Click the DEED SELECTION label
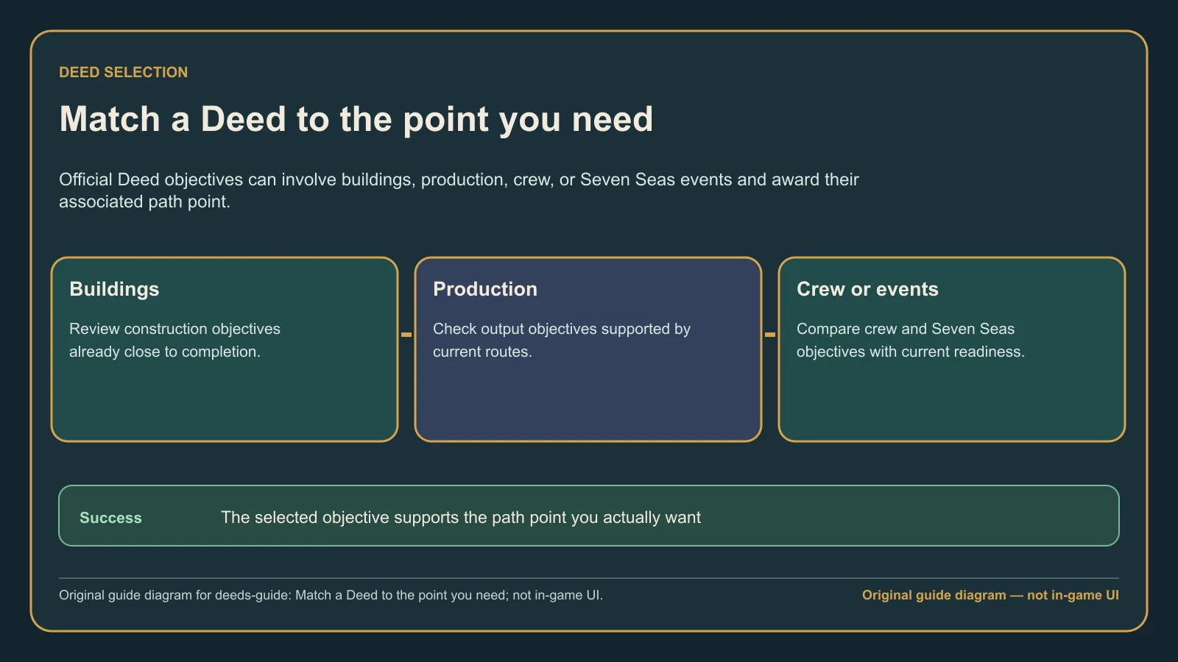Image resolution: width=1178 pixels, height=662 pixels. 124,72
